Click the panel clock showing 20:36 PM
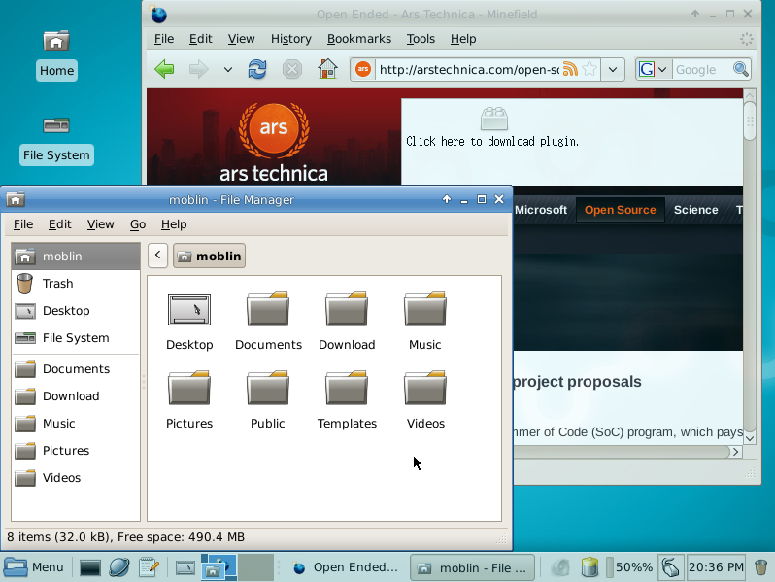775x582 pixels. 716,567
